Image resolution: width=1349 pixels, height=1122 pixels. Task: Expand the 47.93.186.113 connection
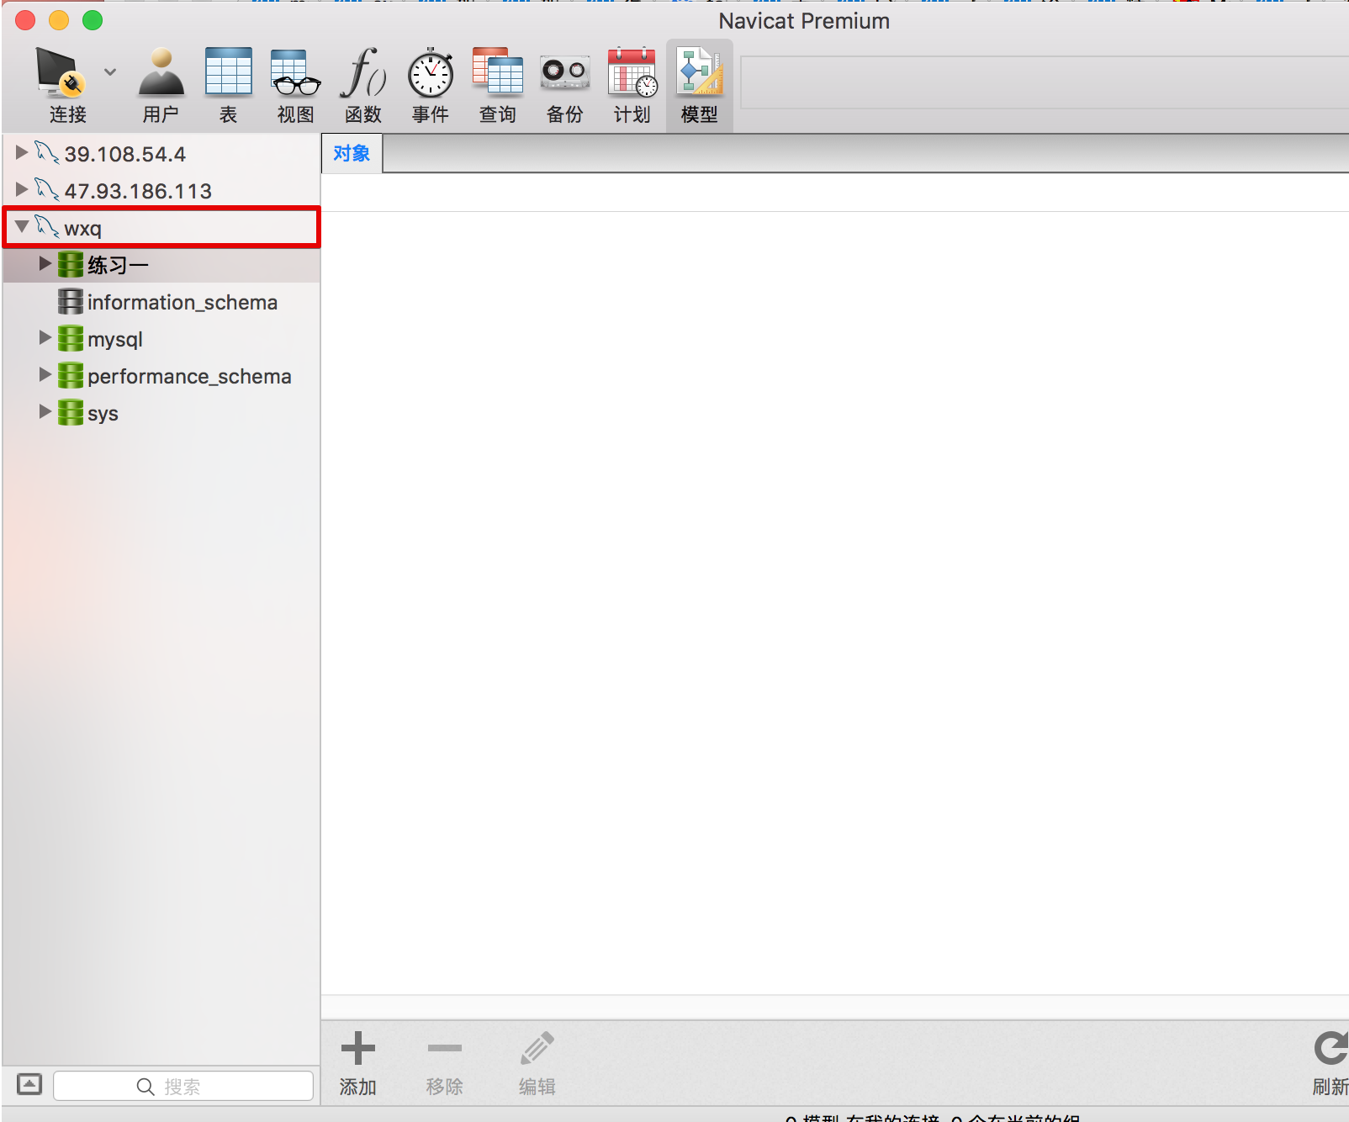pos(22,190)
